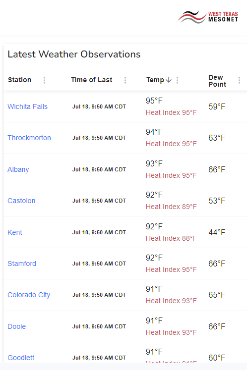Select the Castolon station link
Screen dimensions: 247x370
pos(21,201)
